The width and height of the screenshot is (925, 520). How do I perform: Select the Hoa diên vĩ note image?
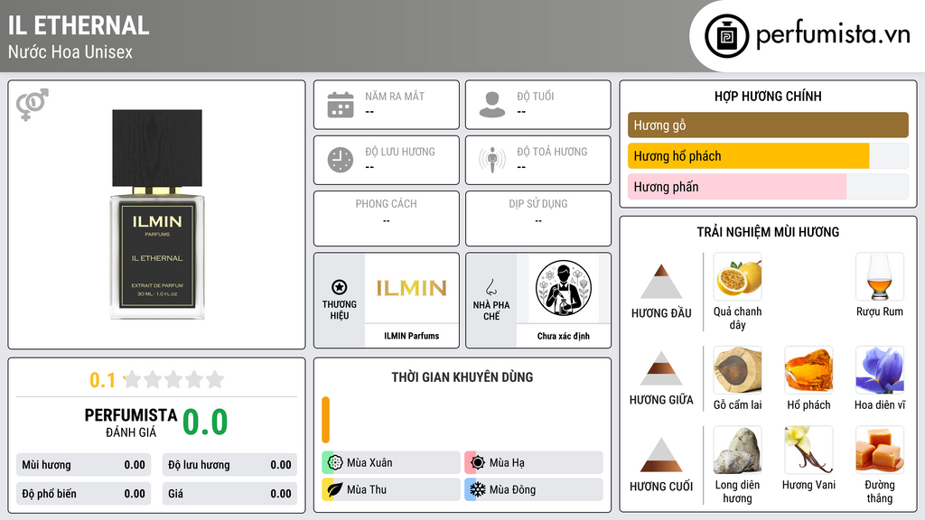click(880, 370)
